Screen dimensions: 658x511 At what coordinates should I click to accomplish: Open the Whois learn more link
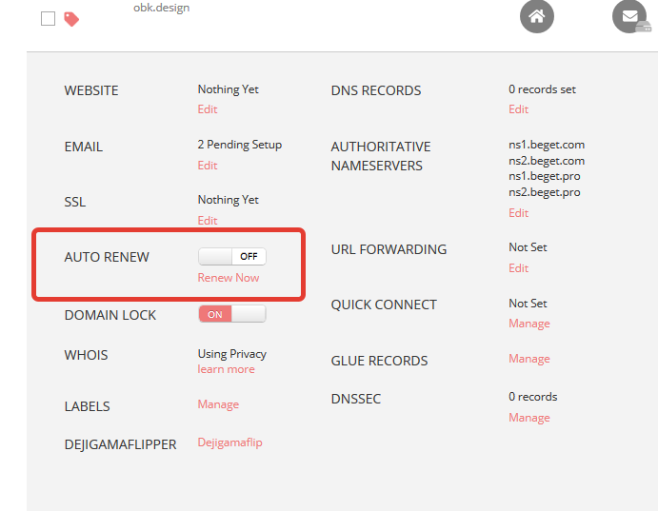coord(226,369)
